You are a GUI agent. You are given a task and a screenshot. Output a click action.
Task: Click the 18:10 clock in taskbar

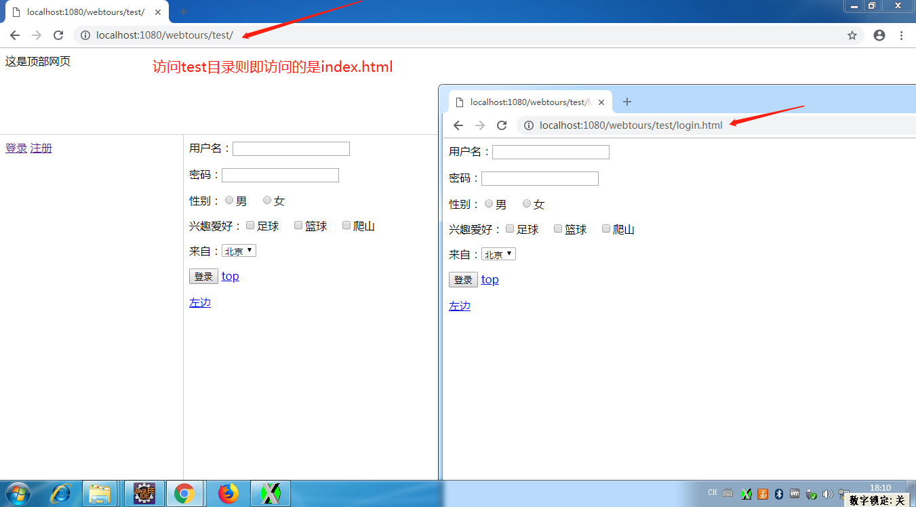880,487
